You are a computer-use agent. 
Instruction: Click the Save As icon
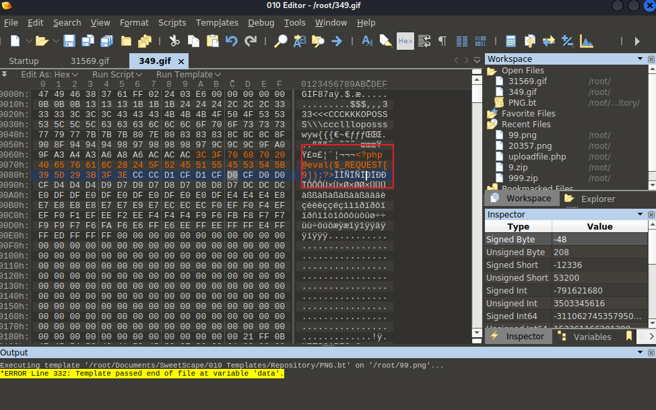coord(88,41)
